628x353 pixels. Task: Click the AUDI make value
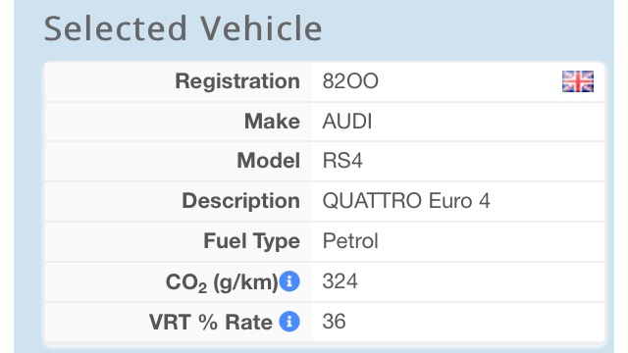pos(347,122)
